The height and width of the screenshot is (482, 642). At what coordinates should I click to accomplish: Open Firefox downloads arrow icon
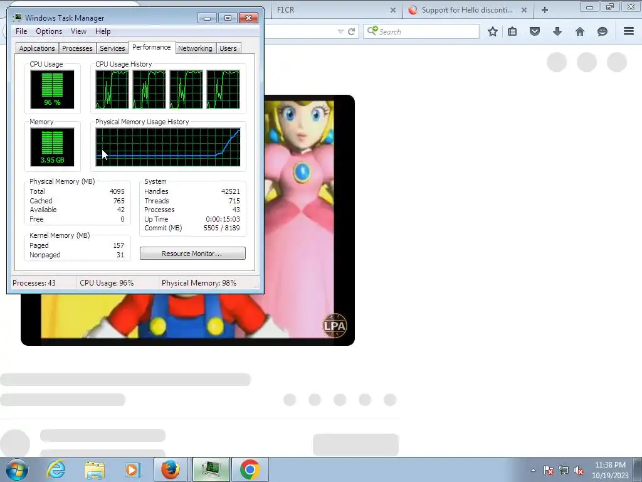click(557, 31)
